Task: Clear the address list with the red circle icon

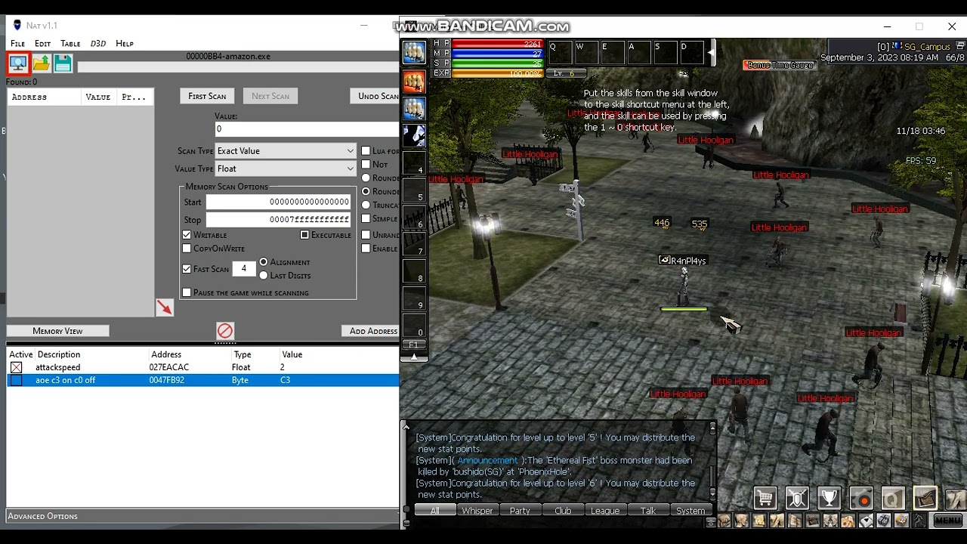Action: coord(225,331)
